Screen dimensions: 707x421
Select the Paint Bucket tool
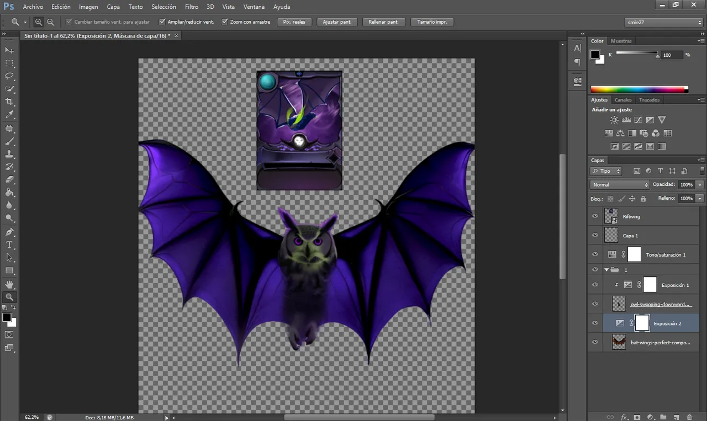click(9, 193)
